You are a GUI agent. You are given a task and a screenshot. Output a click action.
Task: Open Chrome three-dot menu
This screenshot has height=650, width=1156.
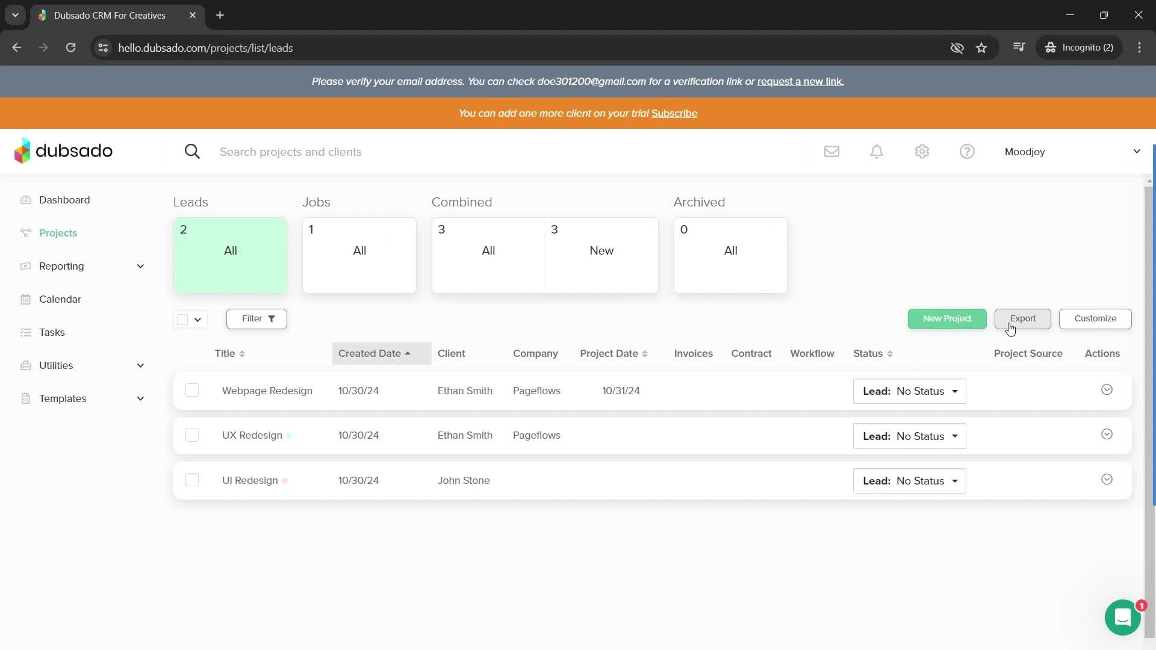pos(1139,48)
